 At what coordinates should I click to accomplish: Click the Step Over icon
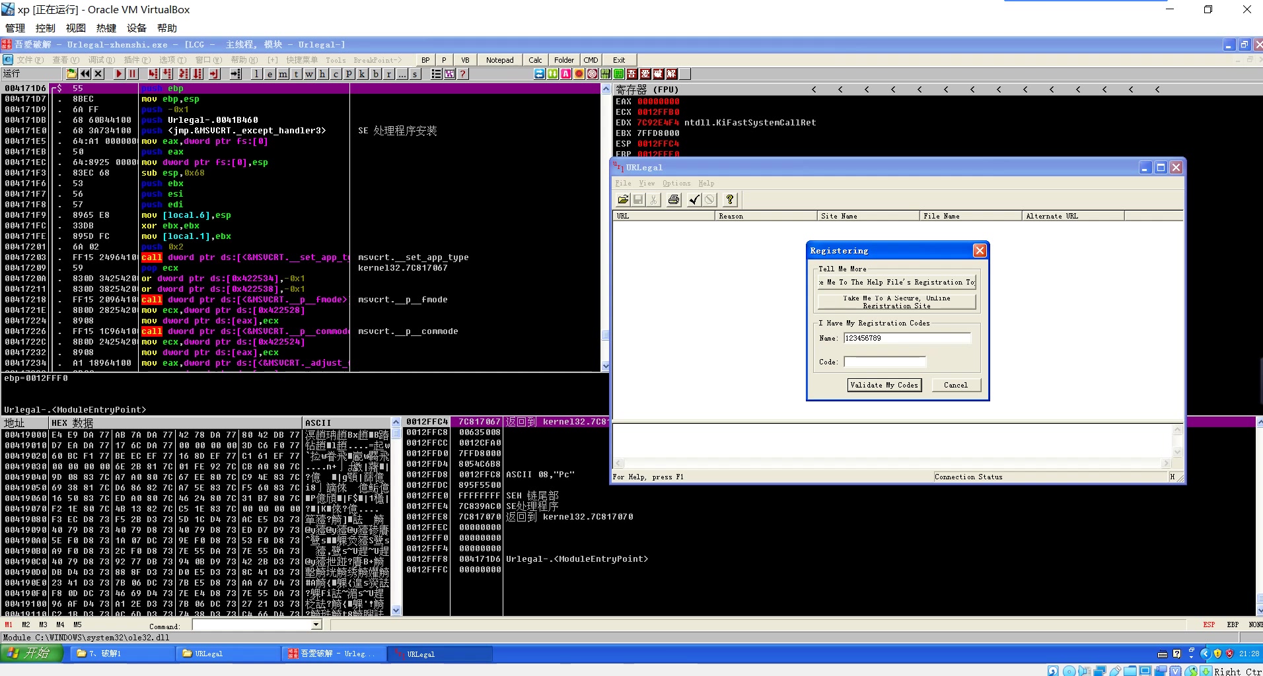coord(168,74)
